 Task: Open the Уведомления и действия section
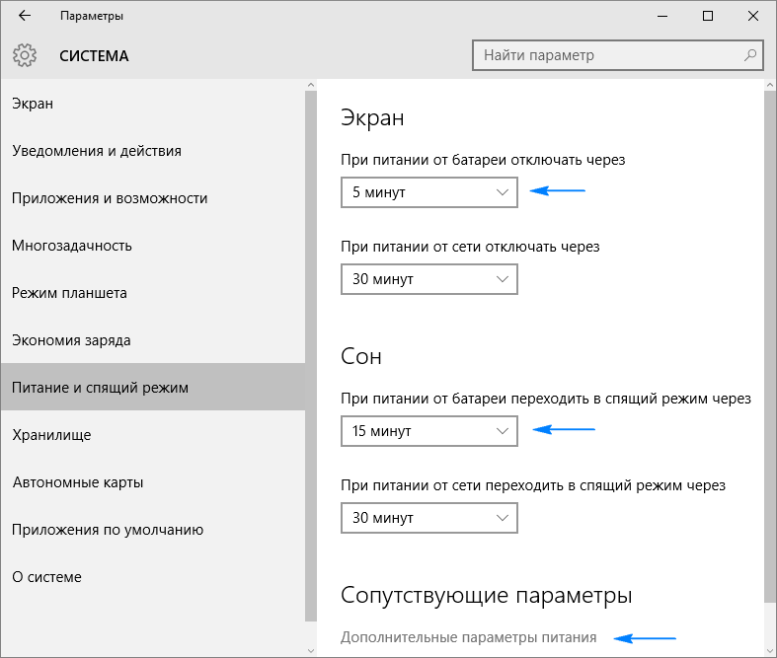tap(97, 151)
